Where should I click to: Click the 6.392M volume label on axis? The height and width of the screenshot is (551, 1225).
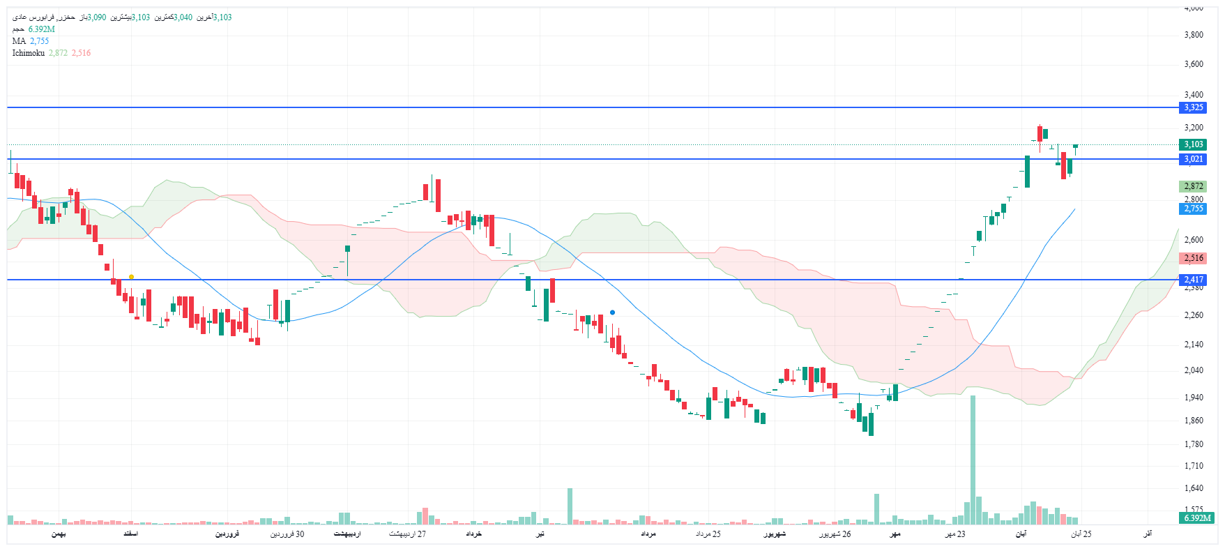pos(1198,518)
